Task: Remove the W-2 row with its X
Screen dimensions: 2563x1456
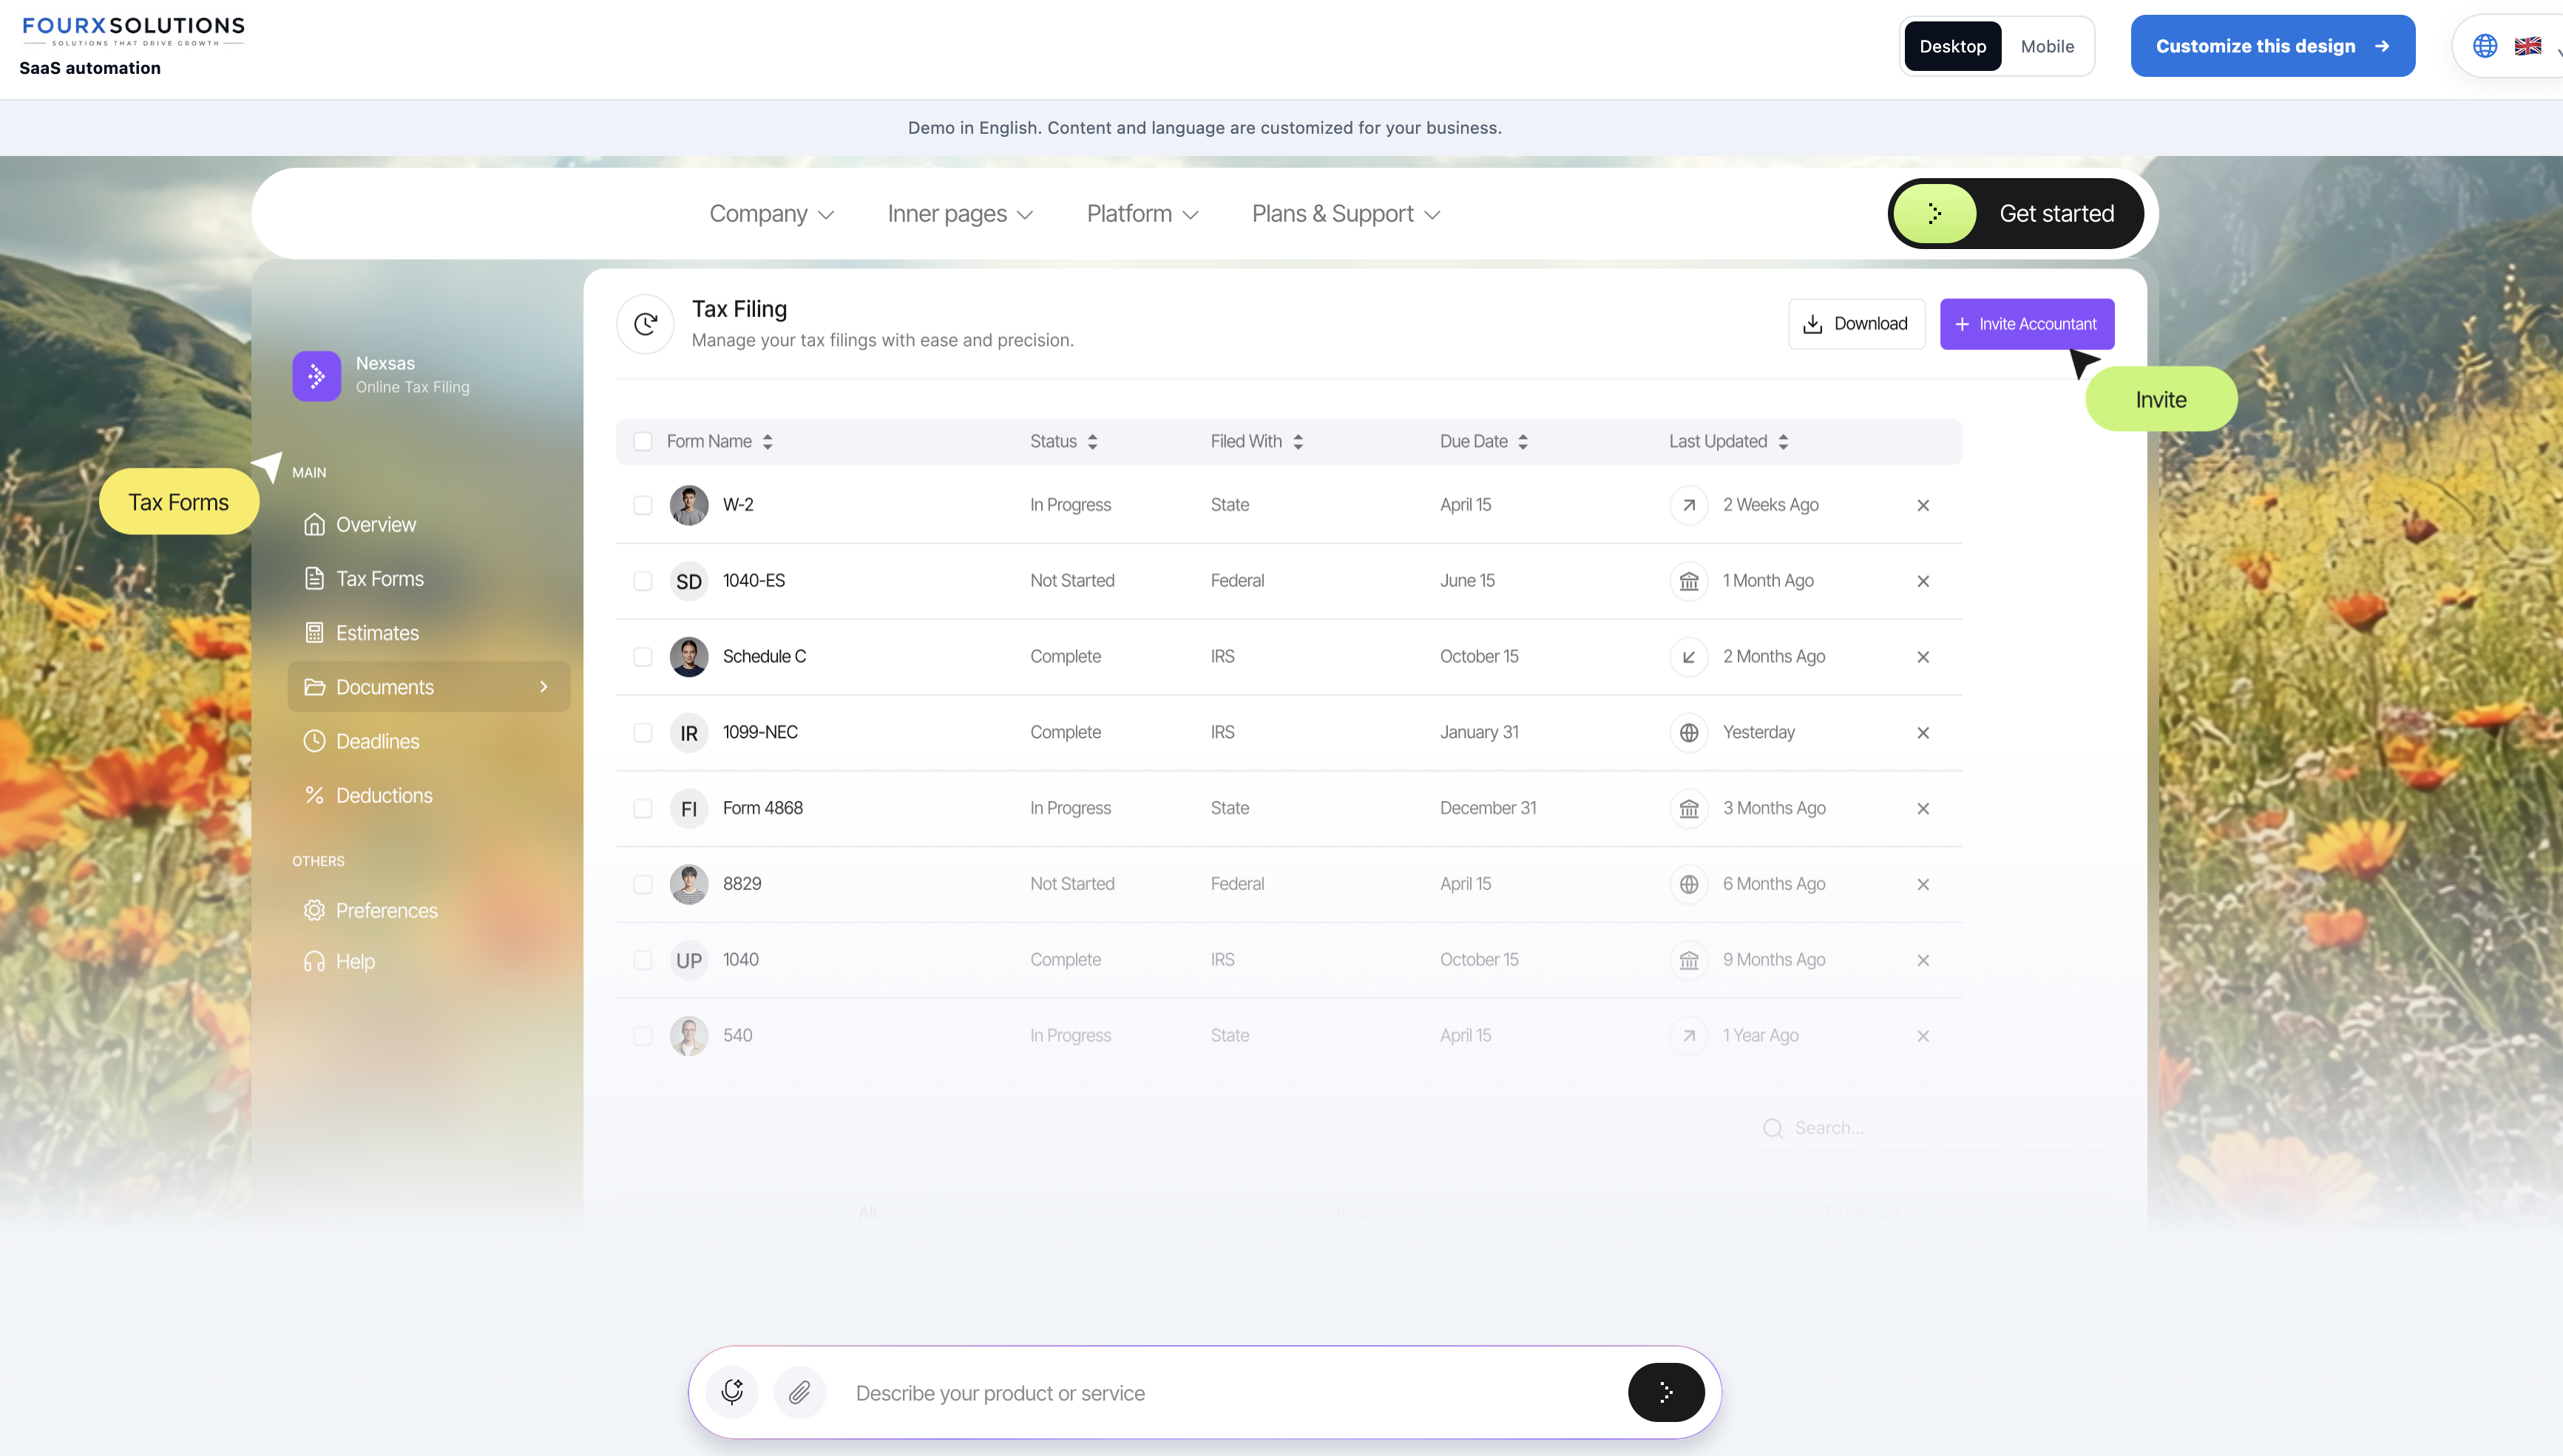Action: [1923, 505]
